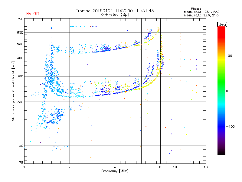Click the x-axis tick label '4'

[115, 167]
